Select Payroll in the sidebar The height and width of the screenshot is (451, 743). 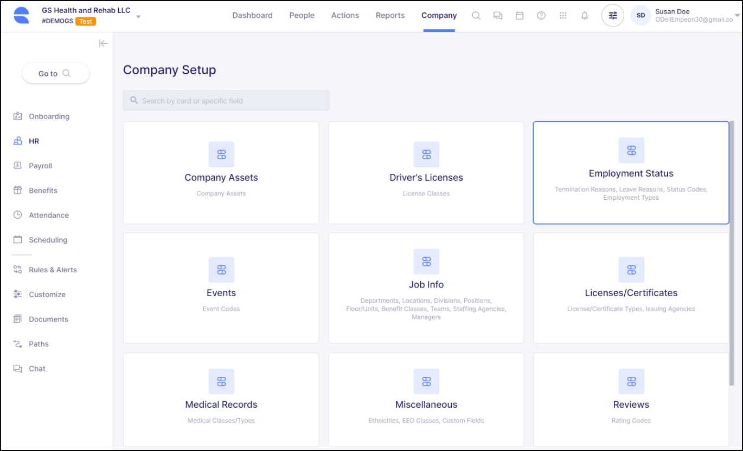coord(41,166)
